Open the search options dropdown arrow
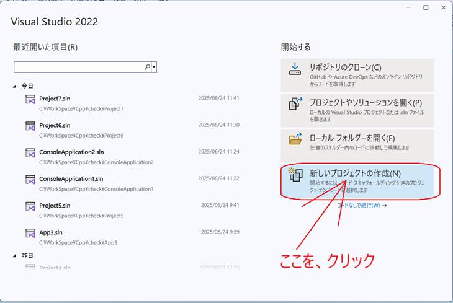This screenshot has height=303, width=453. (154, 68)
